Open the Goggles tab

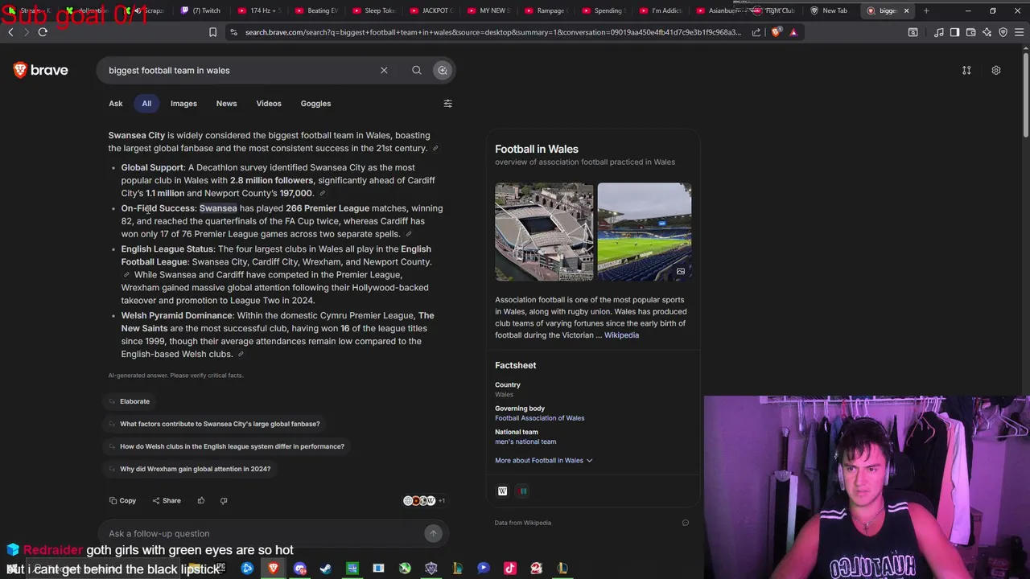click(x=315, y=104)
